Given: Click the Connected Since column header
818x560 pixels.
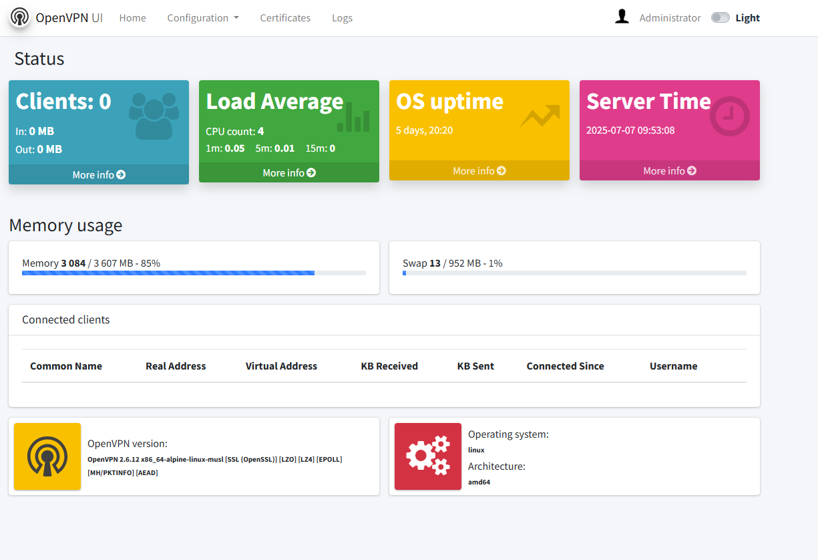Looking at the screenshot, I should tap(565, 366).
